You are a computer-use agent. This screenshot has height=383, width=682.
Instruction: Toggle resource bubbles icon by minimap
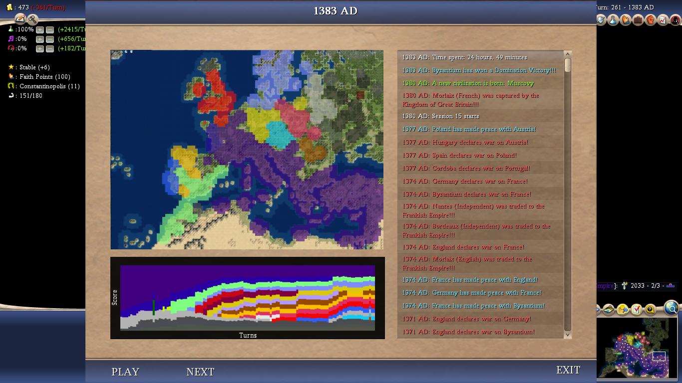click(x=623, y=310)
